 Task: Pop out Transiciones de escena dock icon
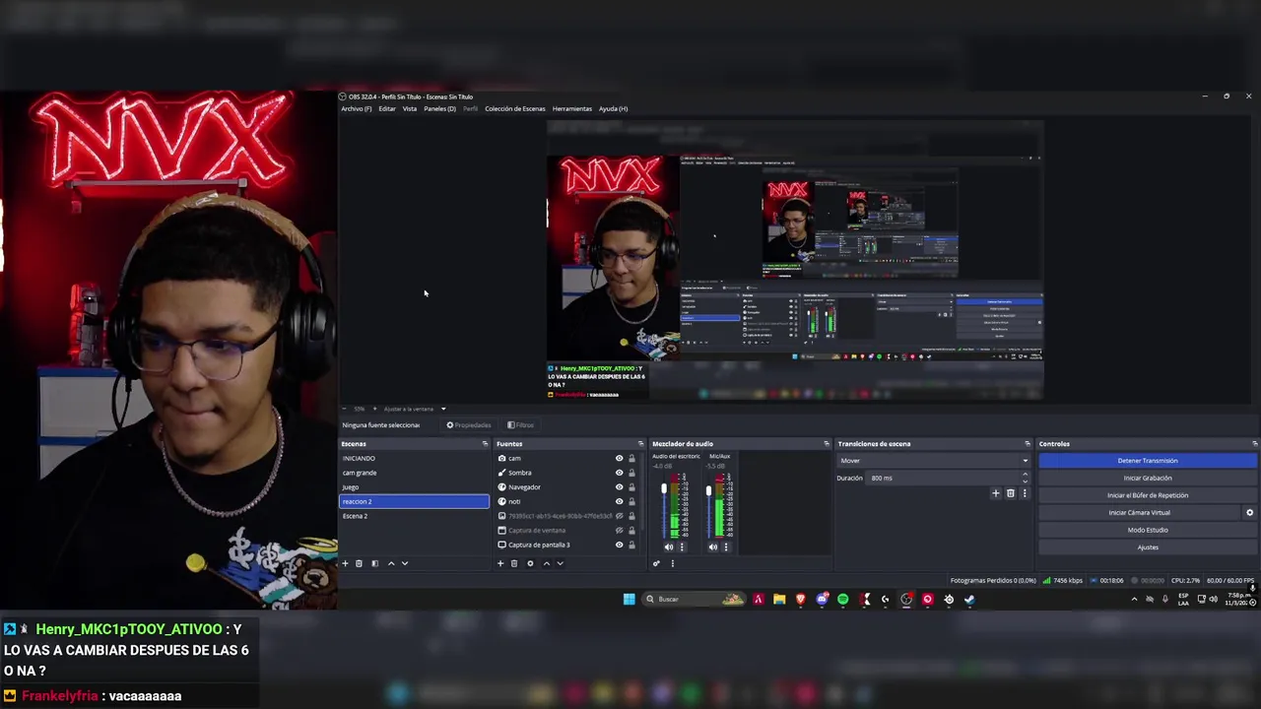point(1028,444)
